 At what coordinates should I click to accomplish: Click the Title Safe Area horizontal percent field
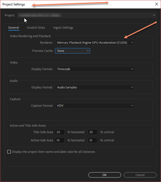coord(60,132)
